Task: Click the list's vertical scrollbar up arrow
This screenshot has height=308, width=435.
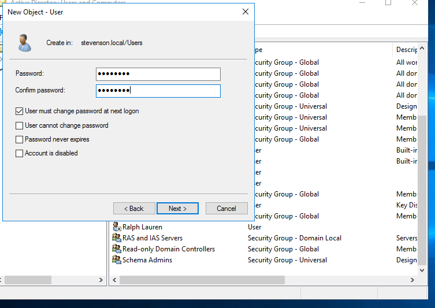Action: point(422,49)
